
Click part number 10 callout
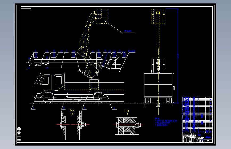[36, 54]
